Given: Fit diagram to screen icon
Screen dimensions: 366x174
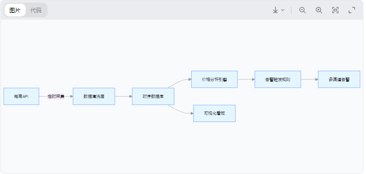Looking at the screenshot, I should (x=335, y=10).
